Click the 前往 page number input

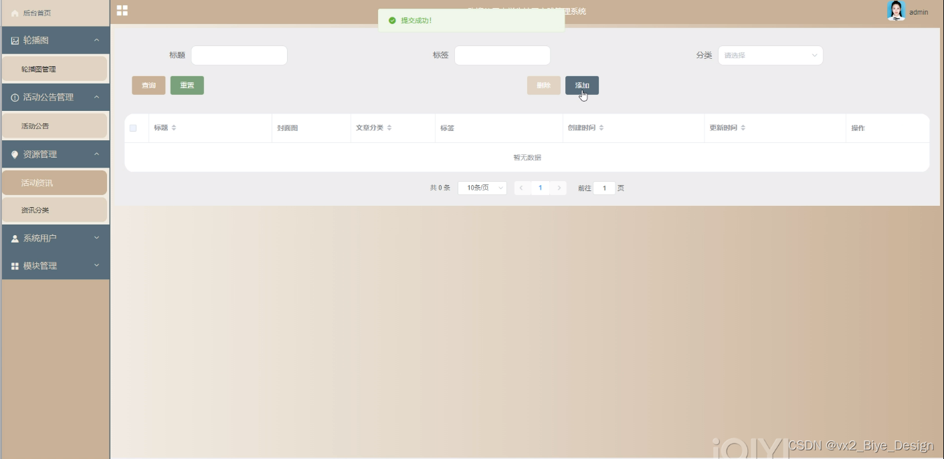604,188
